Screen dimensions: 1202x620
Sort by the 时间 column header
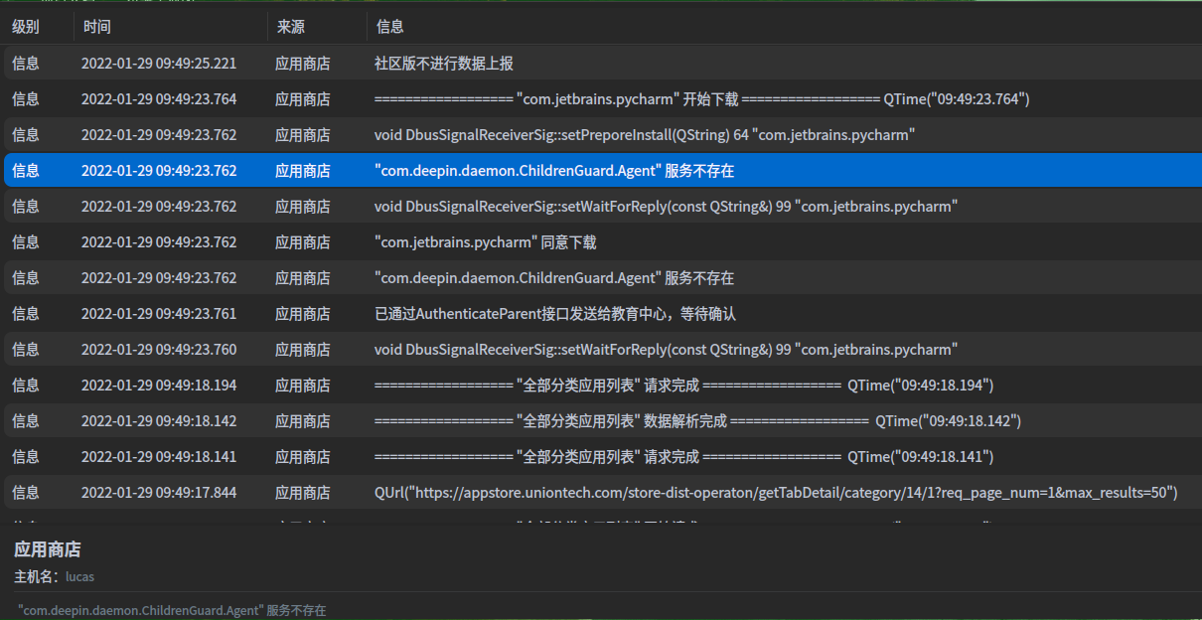pyautogui.click(x=97, y=27)
